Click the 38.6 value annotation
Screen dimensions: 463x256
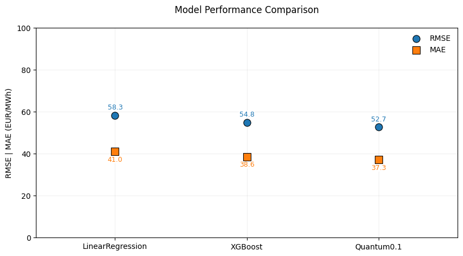tap(247, 164)
